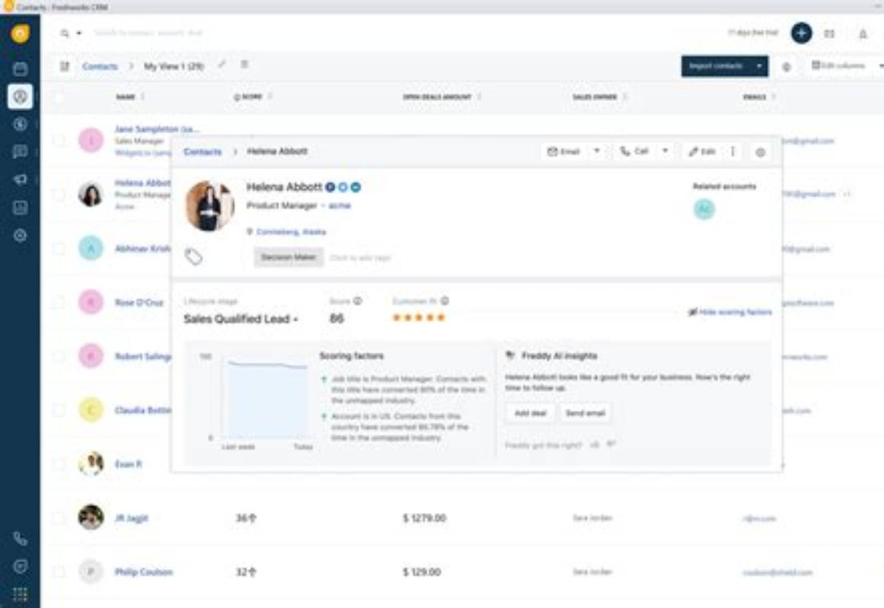Open the Deals dollar icon in sidebar
Screen dimensions: 884x608
pyautogui.click(x=20, y=124)
